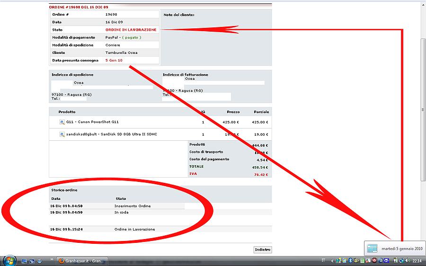Open the IT language bar selector
This screenshot has width=426, height=266.
323,260
